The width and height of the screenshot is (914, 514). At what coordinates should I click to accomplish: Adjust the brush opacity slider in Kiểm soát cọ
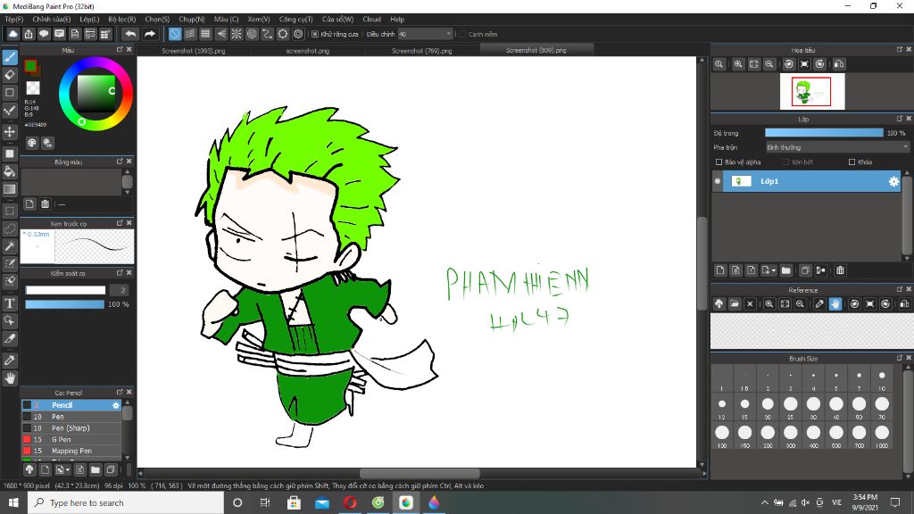tap(64, 304)
